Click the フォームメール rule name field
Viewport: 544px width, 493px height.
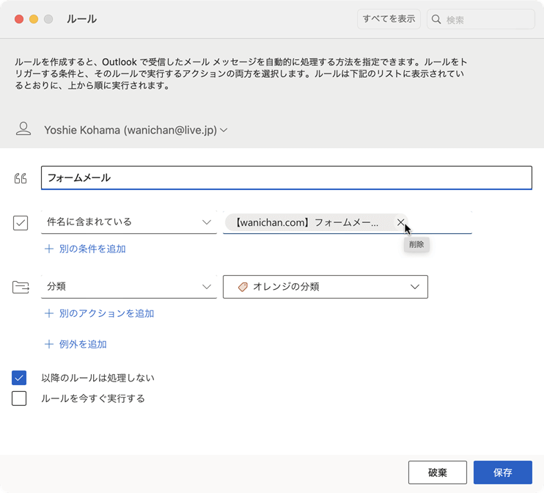coord(286,178)
